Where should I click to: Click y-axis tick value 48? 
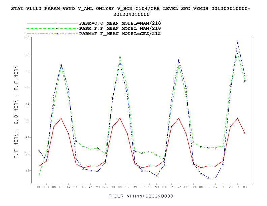pos(28,38)
